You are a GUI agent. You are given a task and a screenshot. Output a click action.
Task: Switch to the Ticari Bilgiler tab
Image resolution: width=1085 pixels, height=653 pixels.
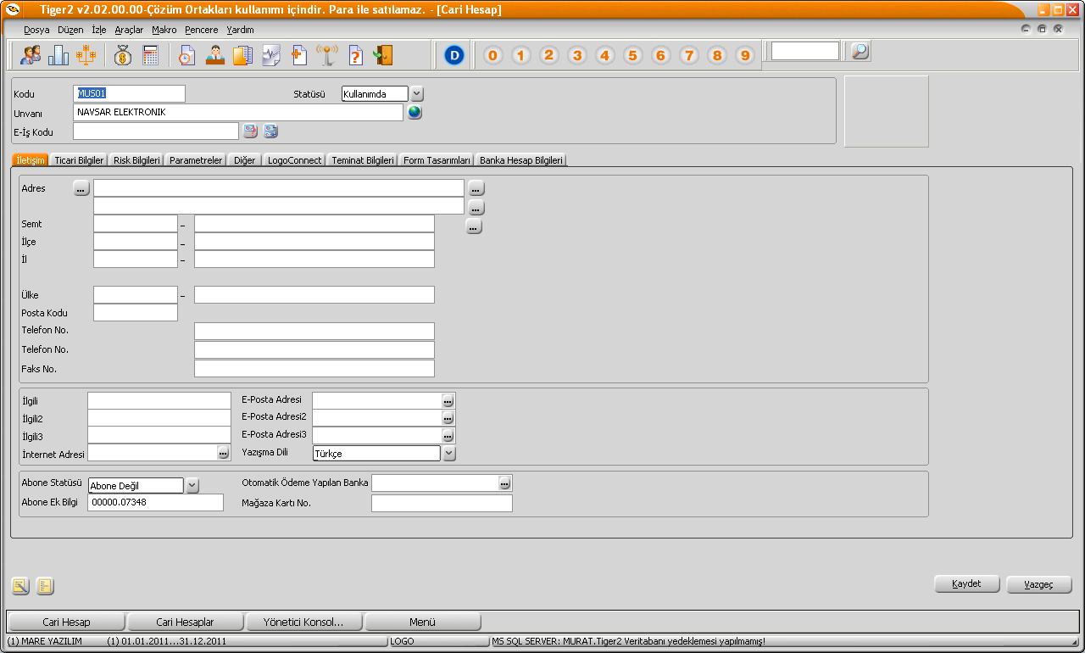(x=79, y=160)
